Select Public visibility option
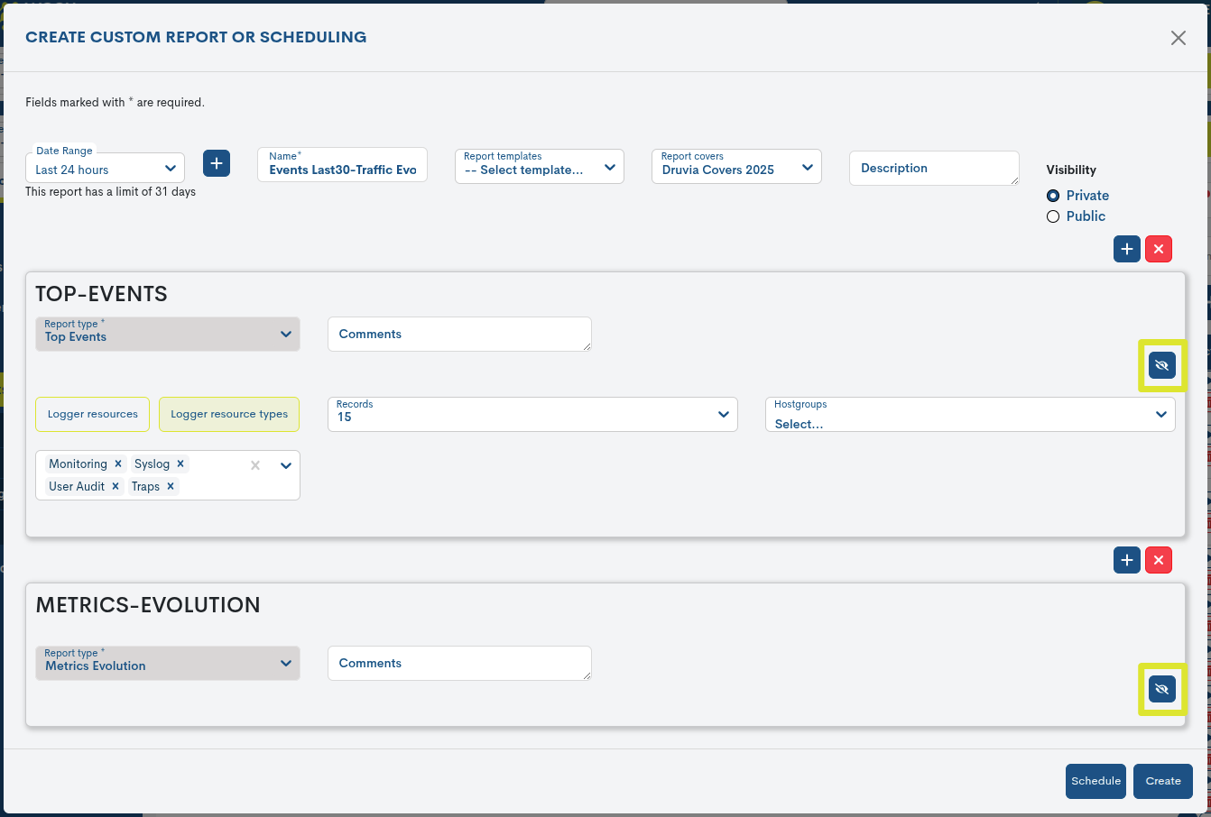 coord(1053,216)
